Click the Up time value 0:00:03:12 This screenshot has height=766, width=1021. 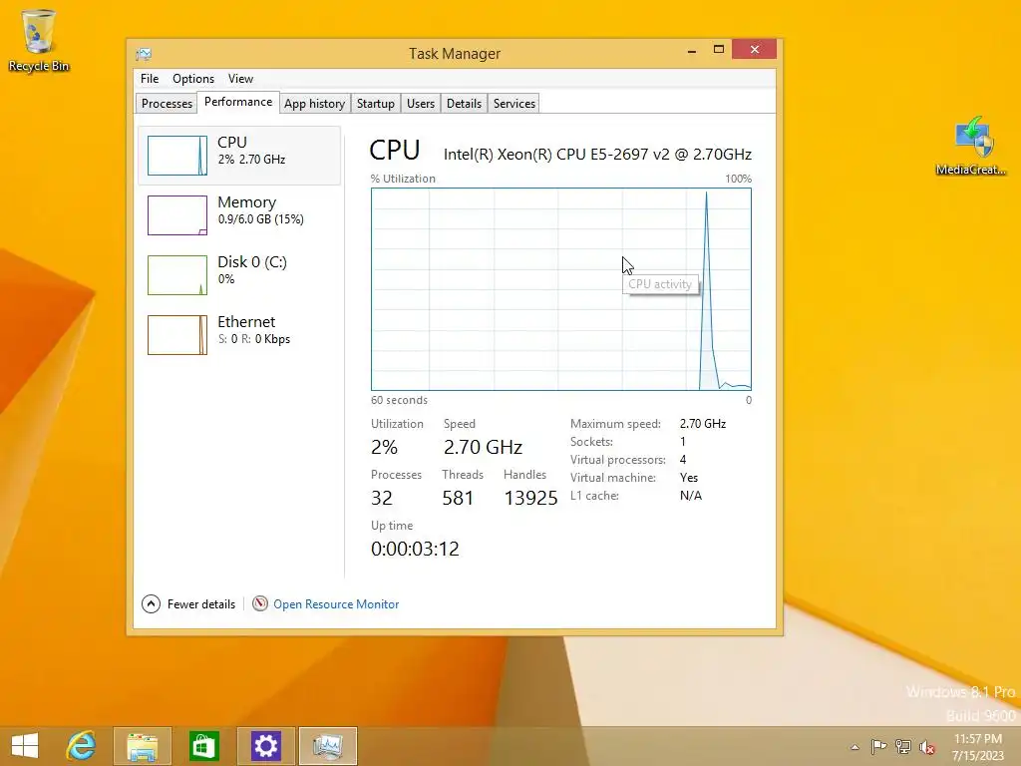coord(415,549)
